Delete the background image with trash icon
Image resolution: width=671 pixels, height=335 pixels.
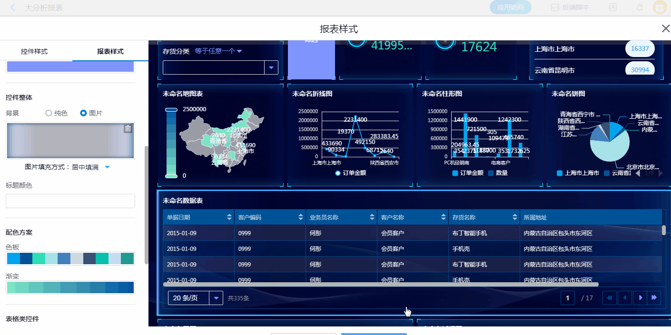pos(128,128)
